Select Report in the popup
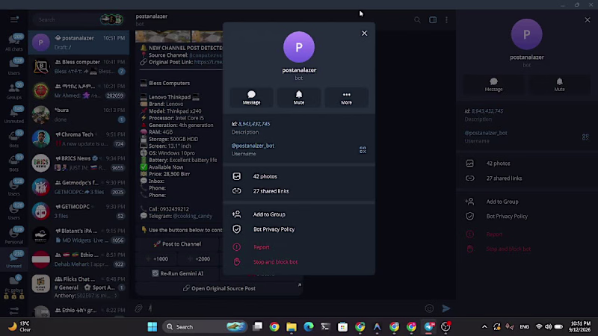The width and height of the screenshot is (598, 336). click(x=298, y=247)
